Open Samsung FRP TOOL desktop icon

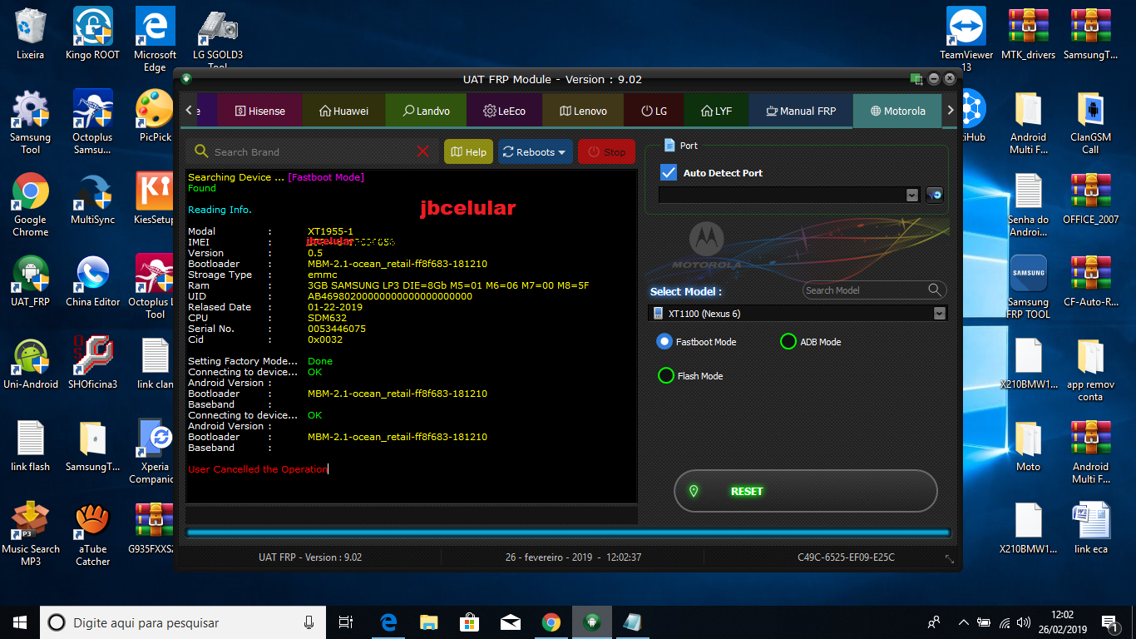1029,286
